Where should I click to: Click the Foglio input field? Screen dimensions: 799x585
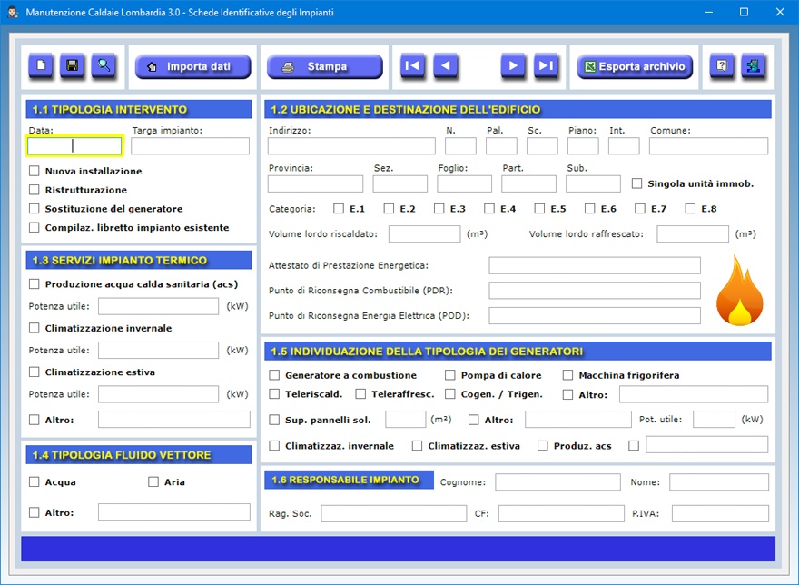(464, 183)
